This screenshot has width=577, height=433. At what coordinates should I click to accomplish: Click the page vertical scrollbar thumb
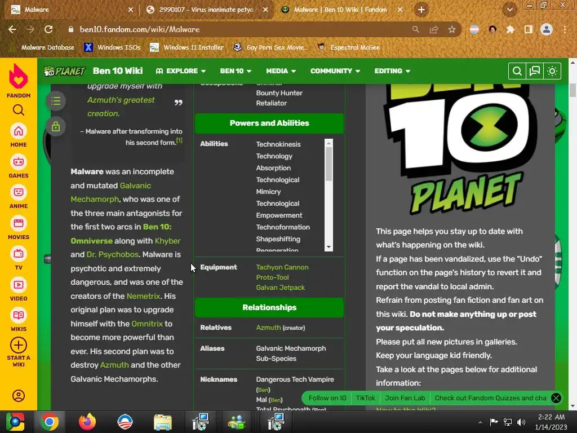572,90
